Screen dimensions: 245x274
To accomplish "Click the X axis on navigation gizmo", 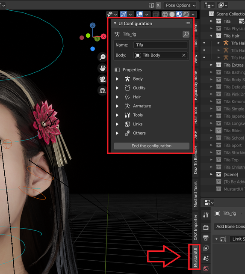I will 103,36.
